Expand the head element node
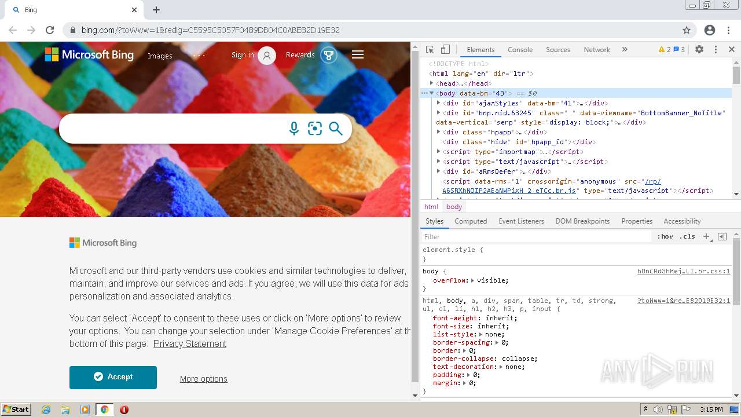741x417 pixels. pos(432,83)
